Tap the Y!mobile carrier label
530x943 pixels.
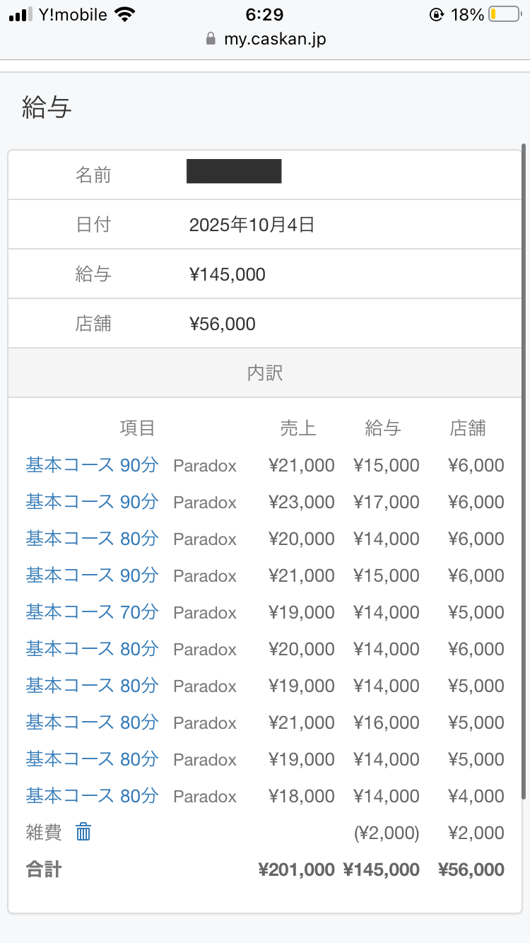(73, 15)
